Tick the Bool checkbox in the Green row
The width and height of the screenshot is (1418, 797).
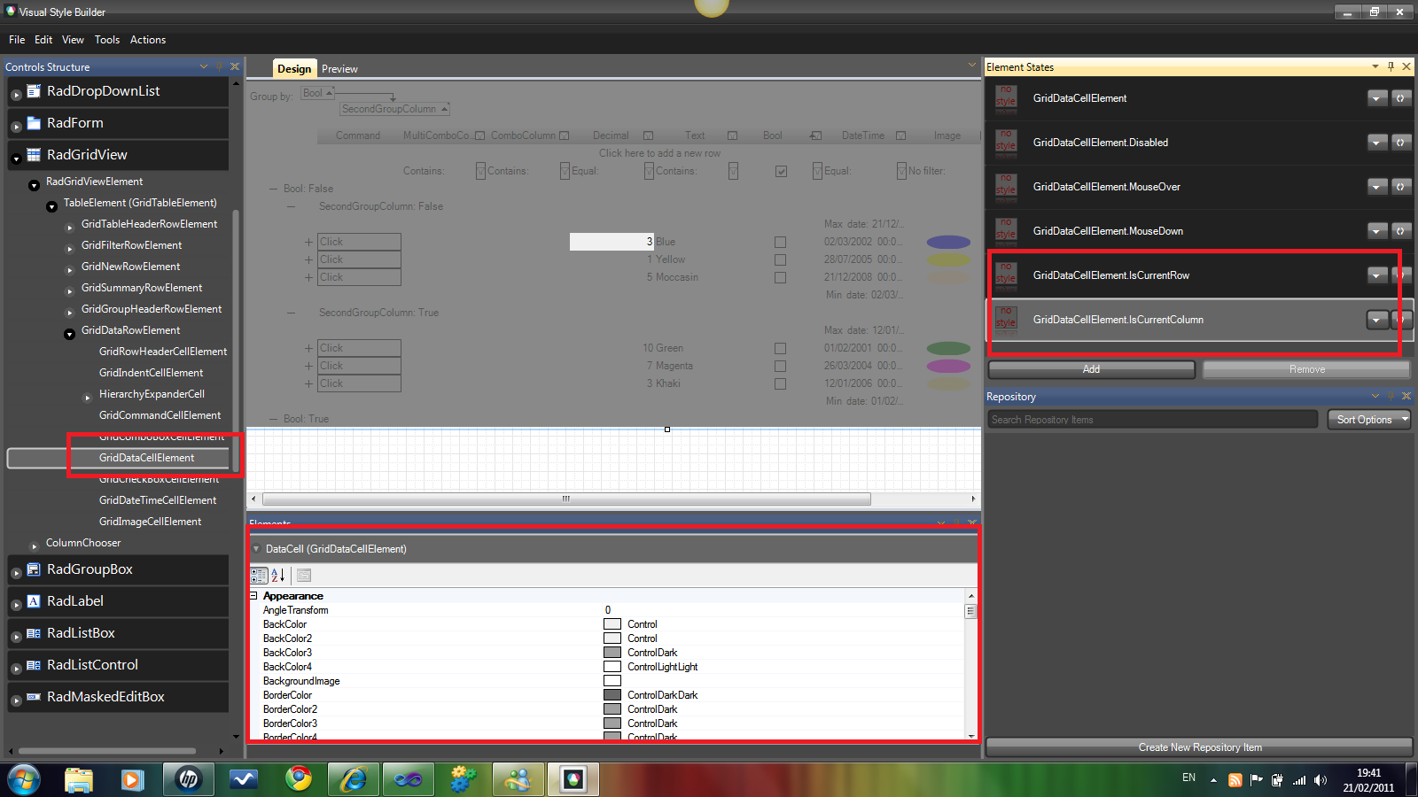[x=780, y=348]
